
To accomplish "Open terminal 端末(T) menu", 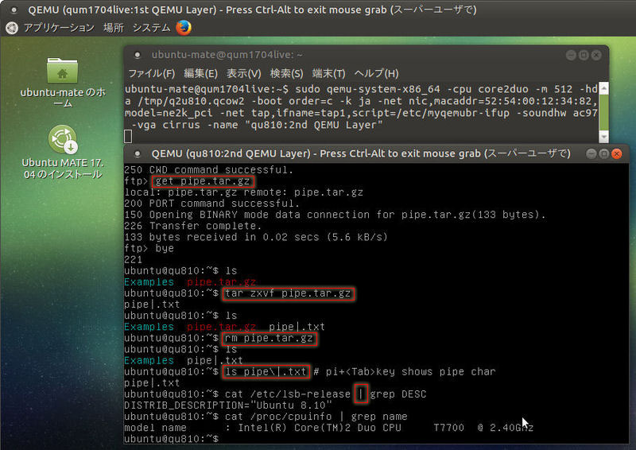I will point(328,73).
